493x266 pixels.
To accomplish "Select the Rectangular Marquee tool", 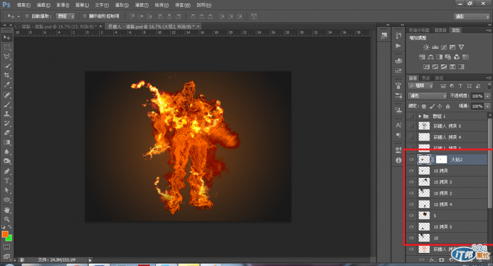I will pyautogui.click(x=7, y=47).
